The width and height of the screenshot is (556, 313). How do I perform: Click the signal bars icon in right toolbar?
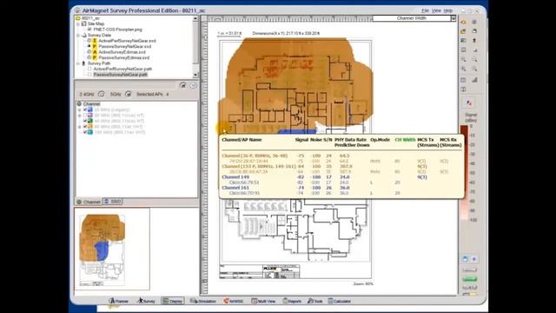474,80
